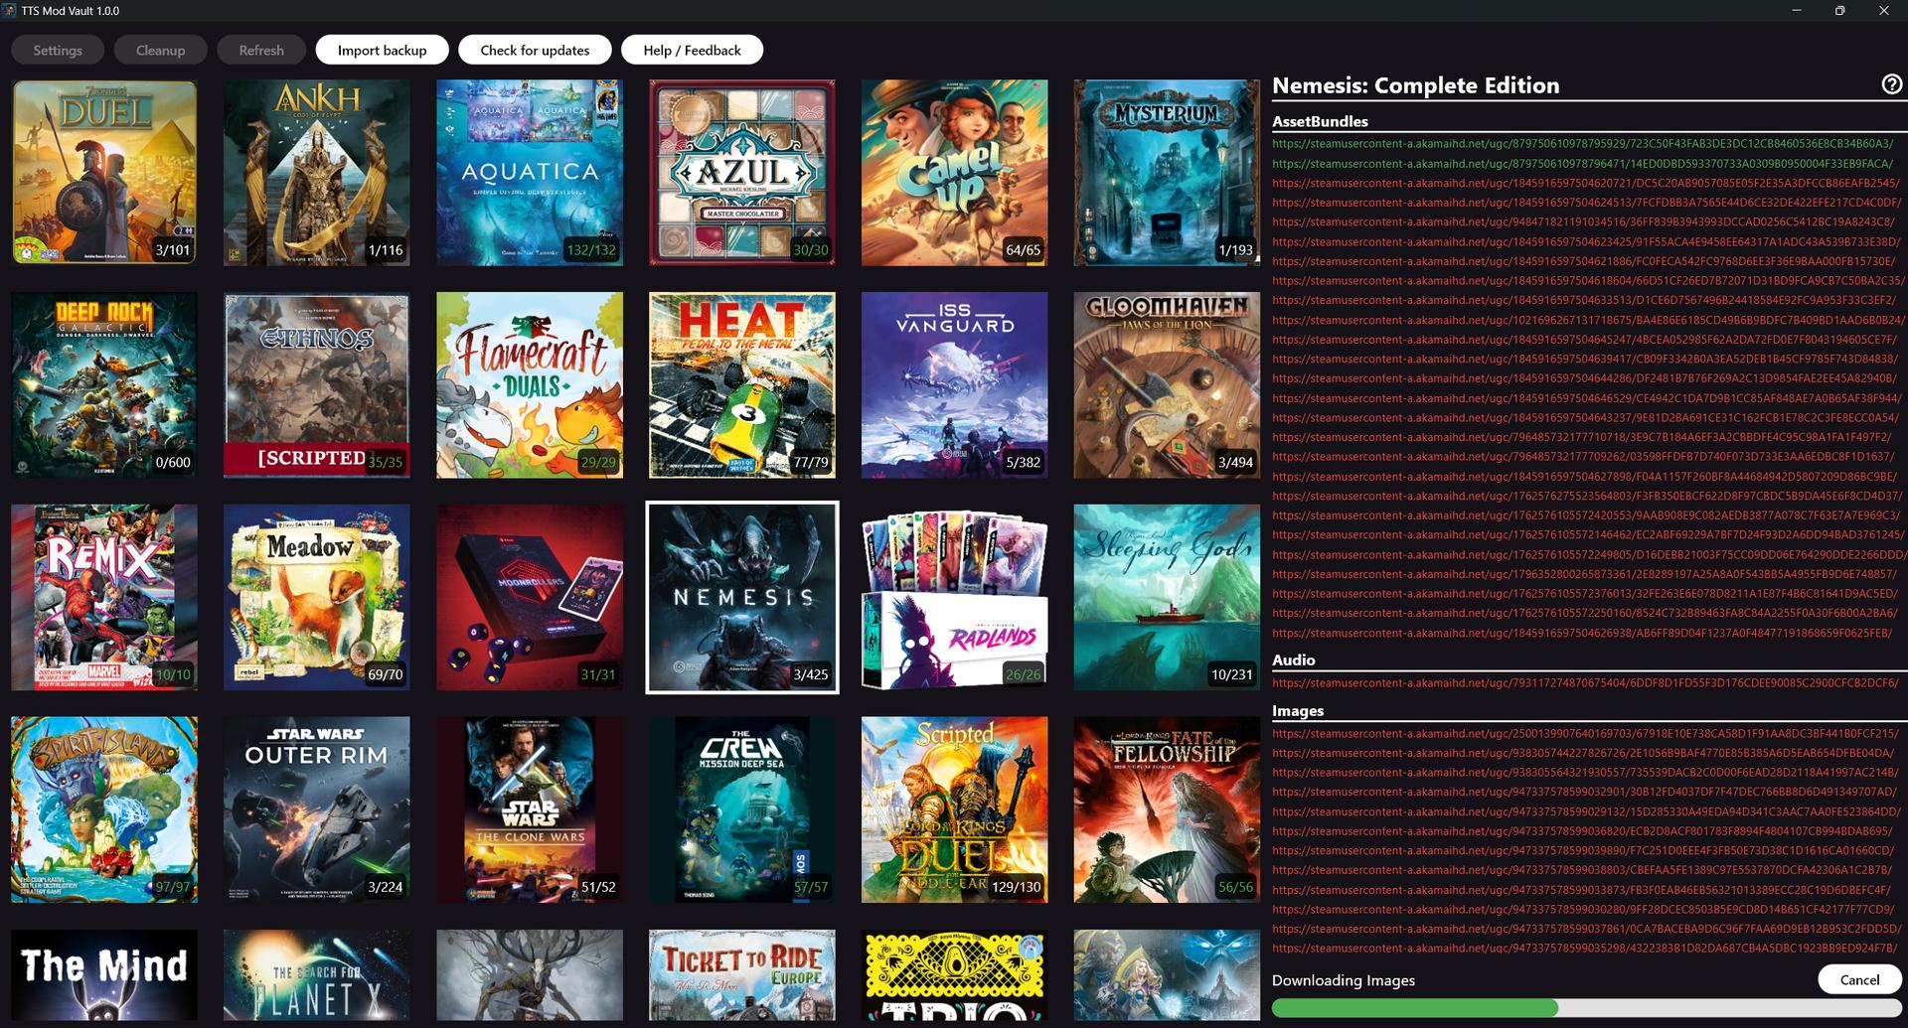
Task: Restore down the TTS Mod Vault window
Action: tap(1839, 10)
